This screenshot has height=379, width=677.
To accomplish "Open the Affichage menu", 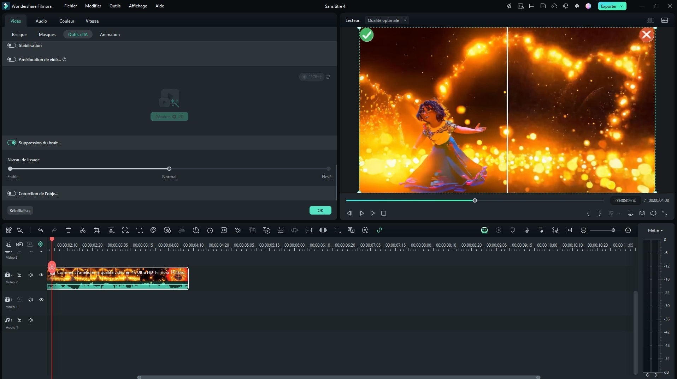I will click(x=138, y=6).
